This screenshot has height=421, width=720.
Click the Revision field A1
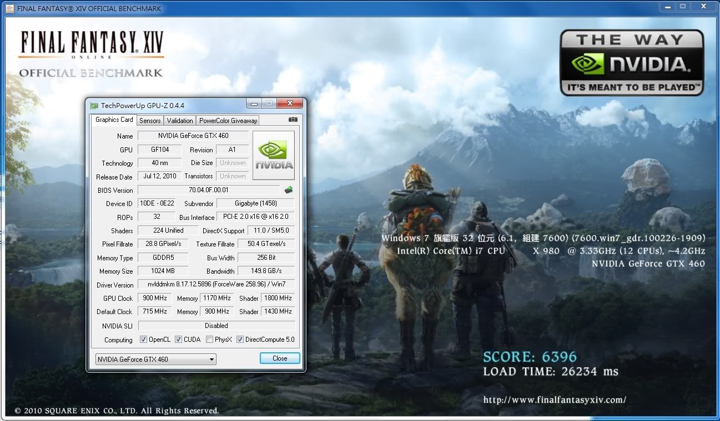[232, 150]
